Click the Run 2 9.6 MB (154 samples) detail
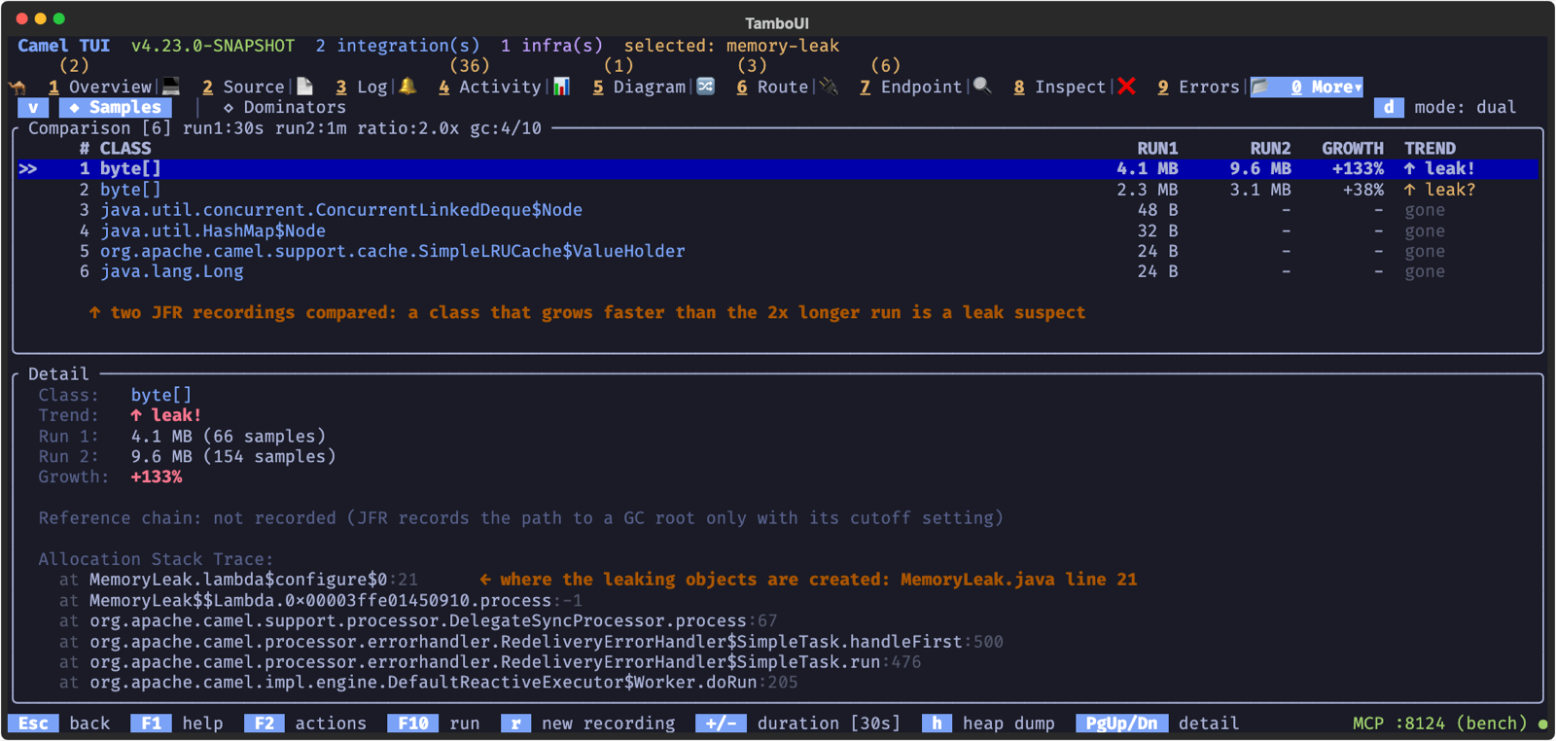Viewport: 1556px width, 741px height. (187, 456)
